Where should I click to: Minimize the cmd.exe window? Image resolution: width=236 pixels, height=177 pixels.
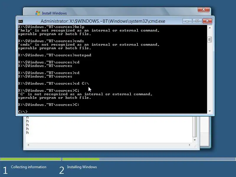coord(187,21)
